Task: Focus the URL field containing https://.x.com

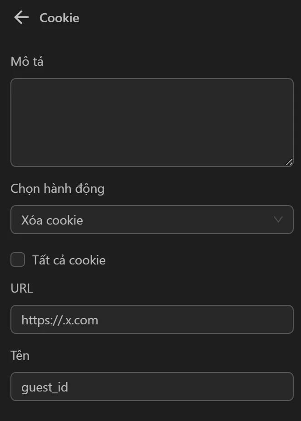Action: (152, 319)
